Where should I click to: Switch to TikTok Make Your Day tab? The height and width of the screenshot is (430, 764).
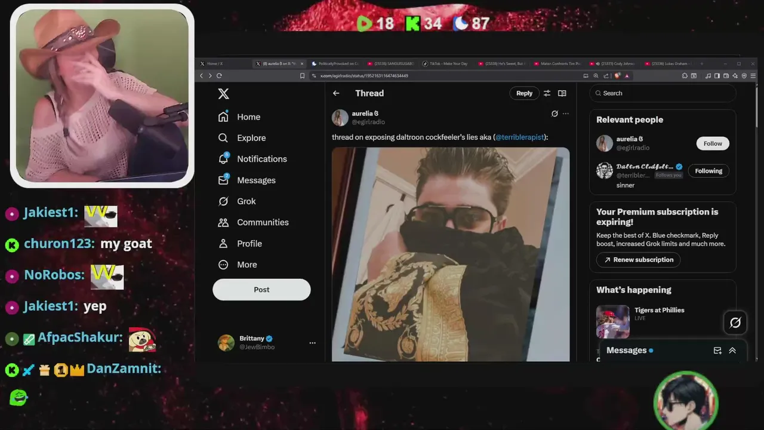(x=448, y=63)
